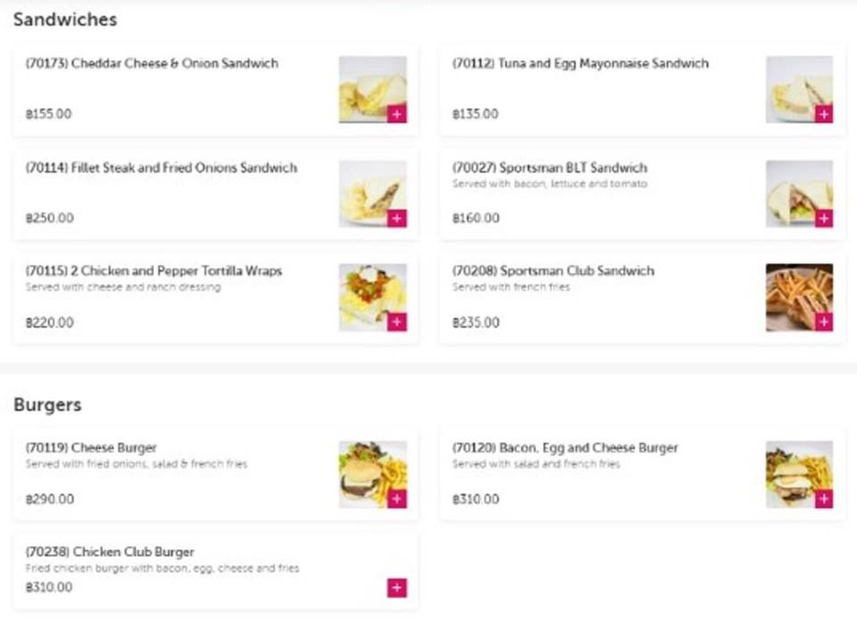Open Tuna and Egg Mayonnaise Sandwich title

(x=580, y=63)
